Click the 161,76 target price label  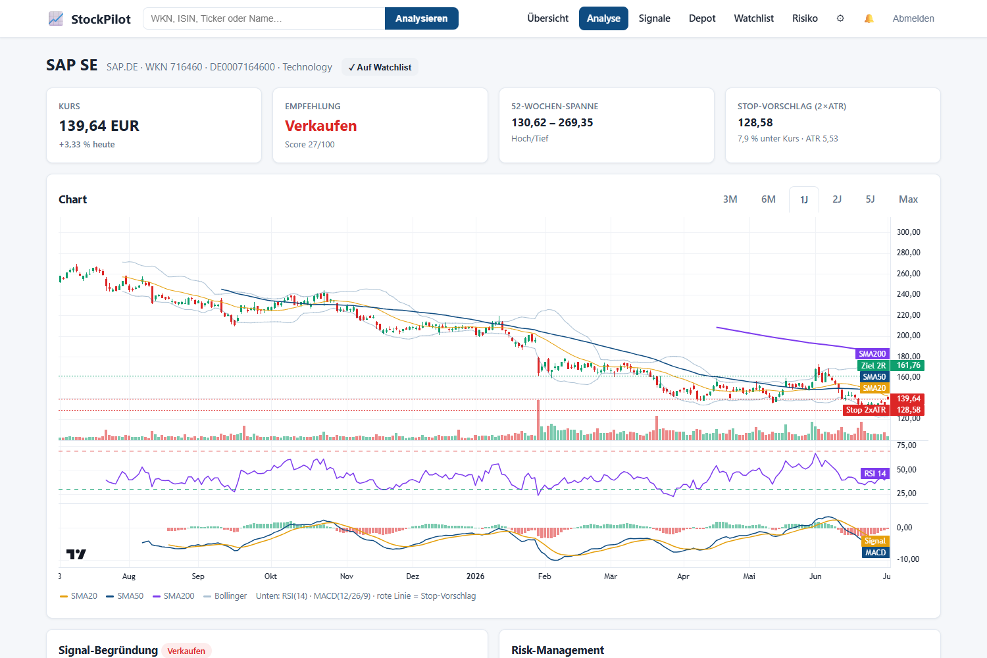909,365
